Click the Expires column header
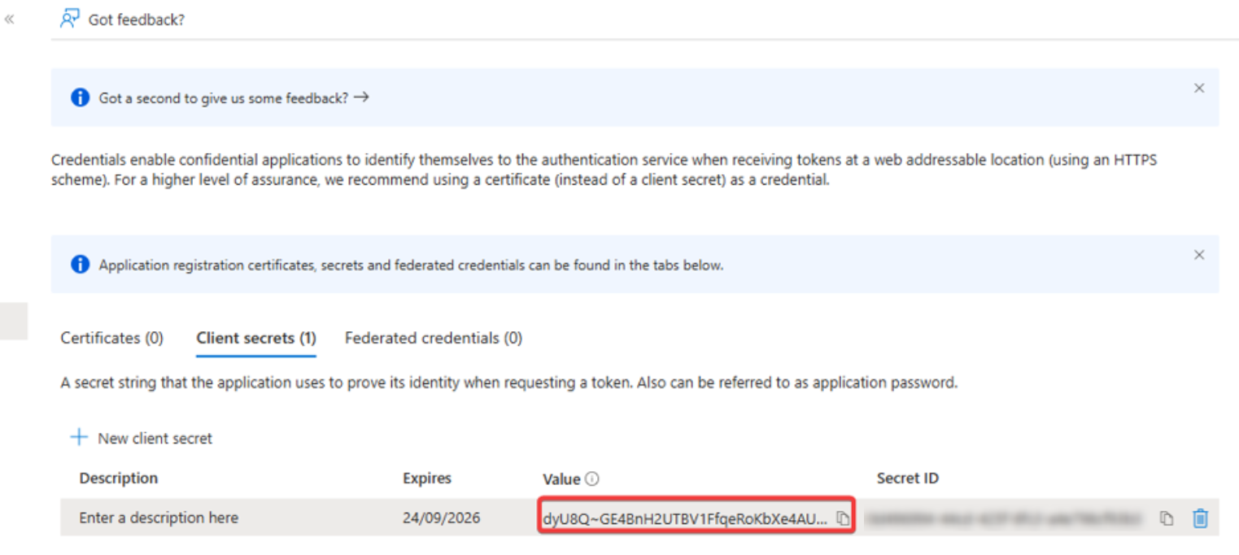The width and height of the screenshot is (1239, 555). point(426,478)
